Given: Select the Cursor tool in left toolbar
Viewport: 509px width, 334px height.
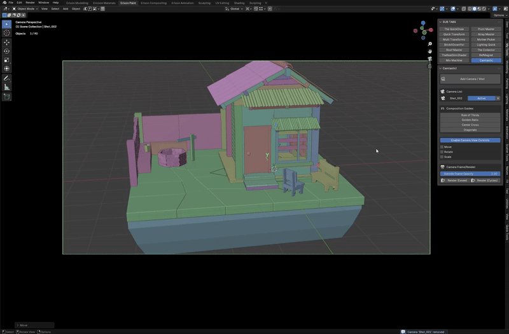Looking at the screenshot, I should click(6, 33).
